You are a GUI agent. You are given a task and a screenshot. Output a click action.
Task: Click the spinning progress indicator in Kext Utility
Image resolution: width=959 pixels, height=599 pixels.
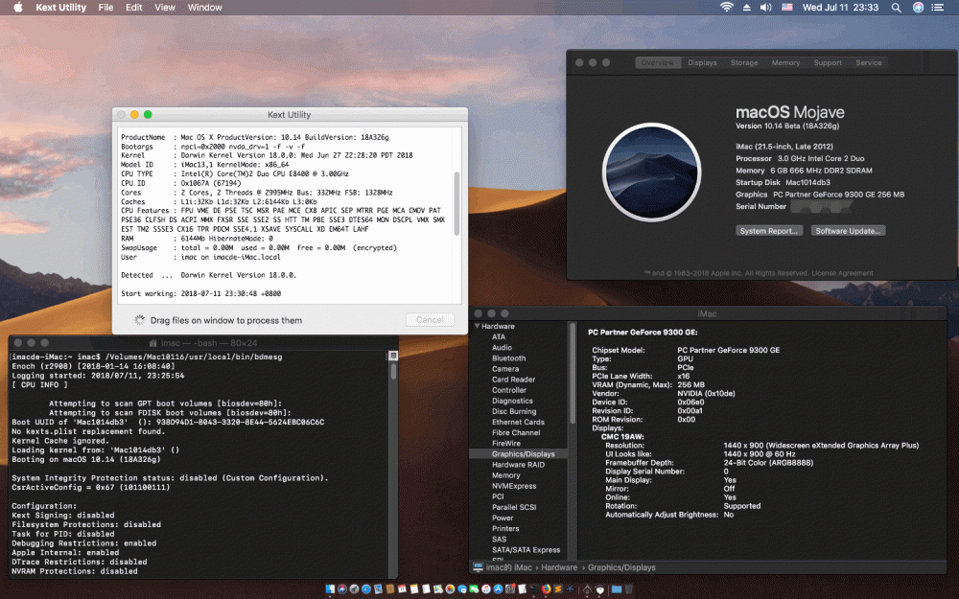[x=139, y=320]
